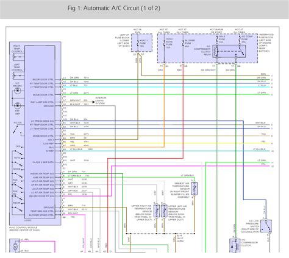Click the 'S218 (IN I/P HARN)' splice label
This screenshot has height=258, width=289.
click(x=180, y=239)
